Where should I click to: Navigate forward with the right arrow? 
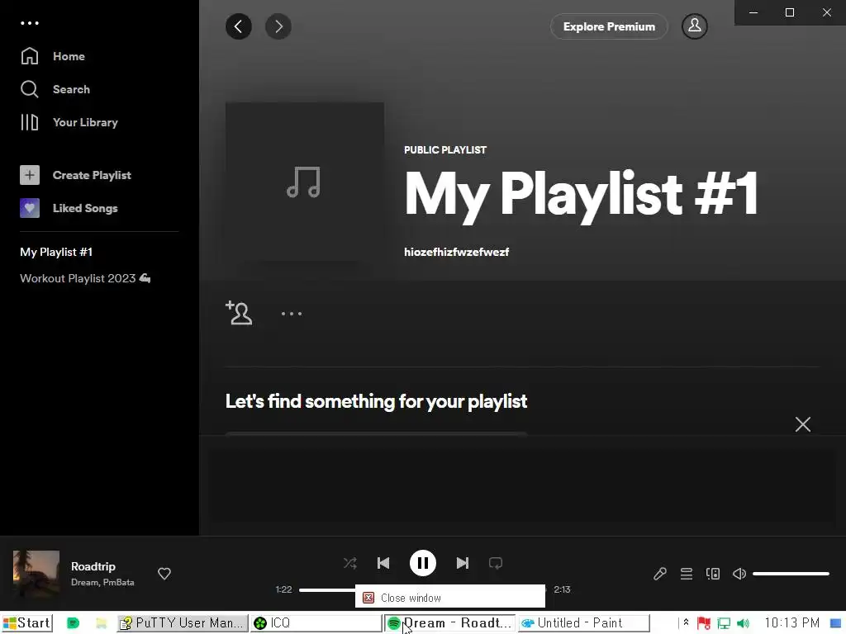point(278,26)
